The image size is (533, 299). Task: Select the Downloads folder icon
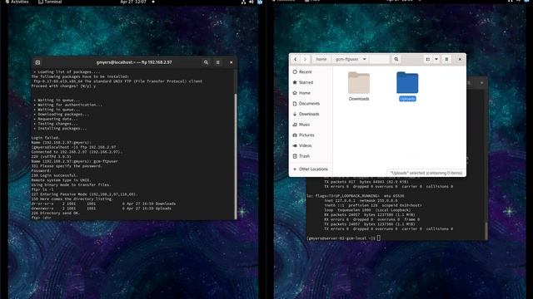(359, 83)
